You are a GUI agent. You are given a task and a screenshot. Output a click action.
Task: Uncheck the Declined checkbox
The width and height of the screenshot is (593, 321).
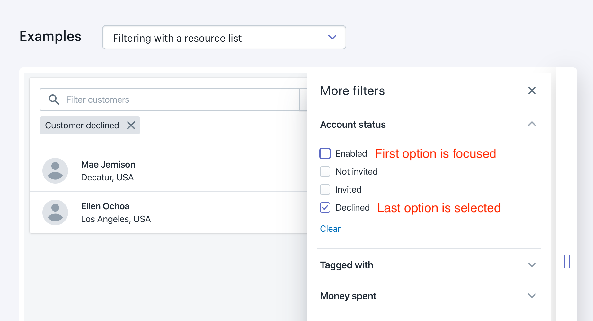(x=325, y=207)
